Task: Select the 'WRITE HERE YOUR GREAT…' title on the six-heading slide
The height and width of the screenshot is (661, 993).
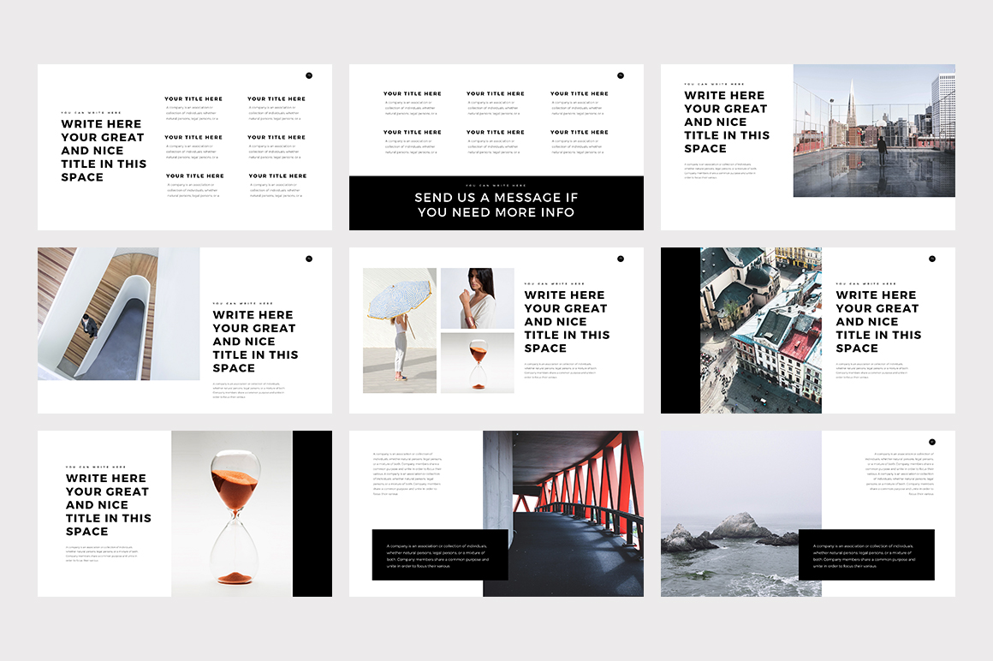Action: [x=104, y=151]
